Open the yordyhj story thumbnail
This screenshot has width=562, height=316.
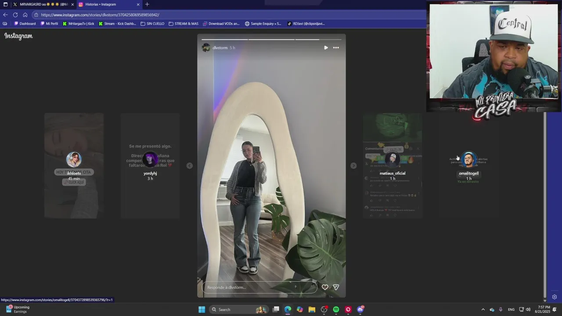point(150,165)
